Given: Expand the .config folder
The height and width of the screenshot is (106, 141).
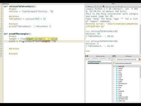Looking at the screenshot, I should [x=114, y=76].
